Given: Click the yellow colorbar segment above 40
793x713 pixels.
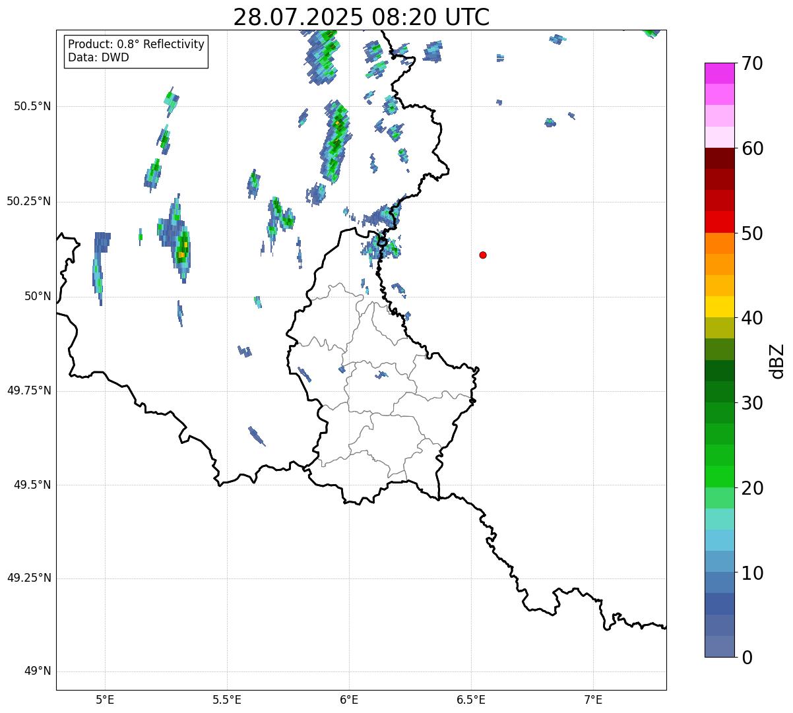Looking at the screenshot, I should 720,307.
